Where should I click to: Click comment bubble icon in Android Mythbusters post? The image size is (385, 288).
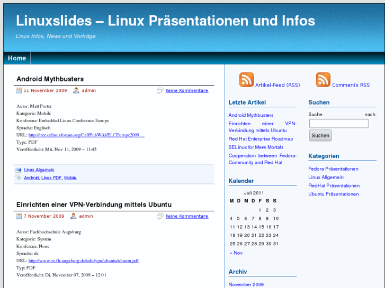tap(160, 91)
